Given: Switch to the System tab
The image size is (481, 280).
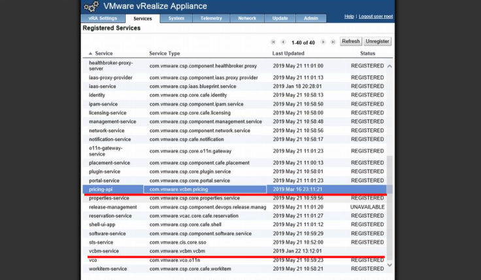Looking at the screenshot, I should coord(176,18).
